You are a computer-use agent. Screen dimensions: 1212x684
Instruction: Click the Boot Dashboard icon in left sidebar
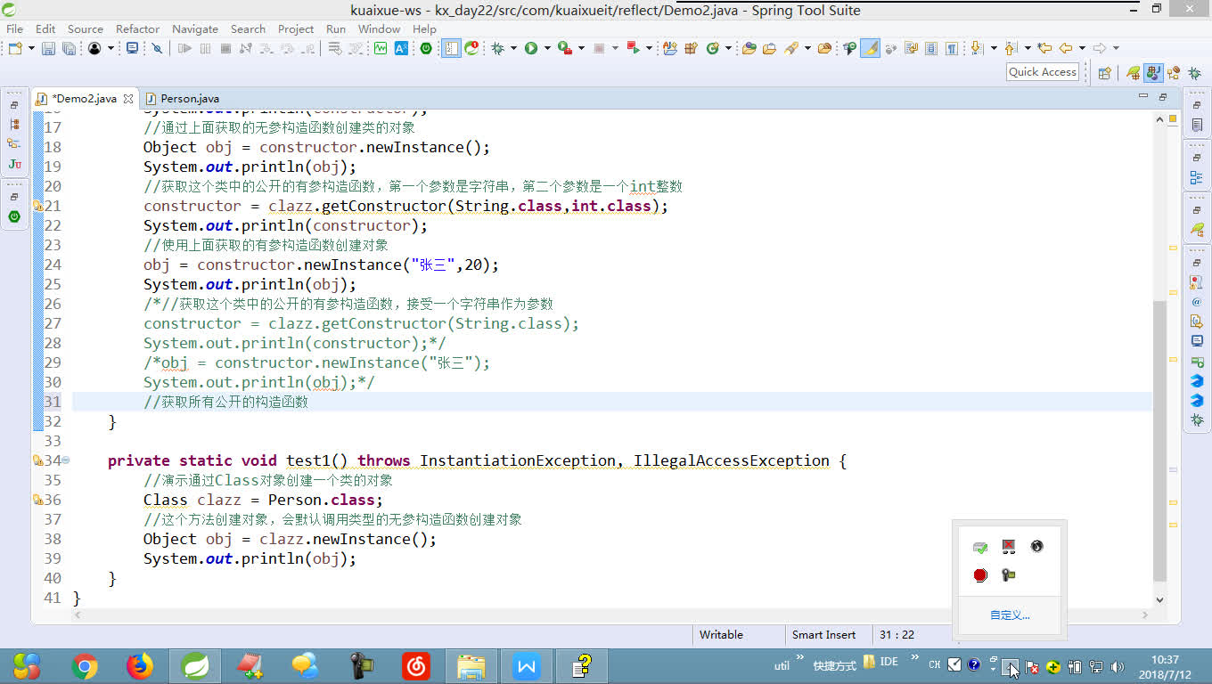click(x=14, y=216)
